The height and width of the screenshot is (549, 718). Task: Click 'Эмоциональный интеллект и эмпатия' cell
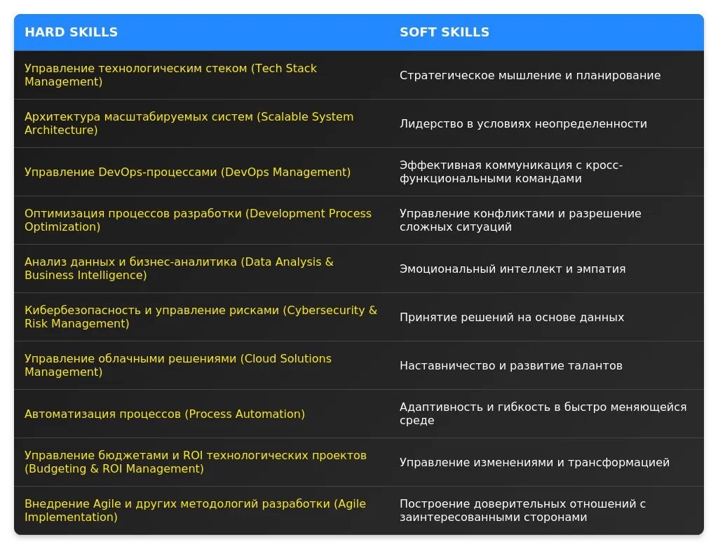point(546,269)
